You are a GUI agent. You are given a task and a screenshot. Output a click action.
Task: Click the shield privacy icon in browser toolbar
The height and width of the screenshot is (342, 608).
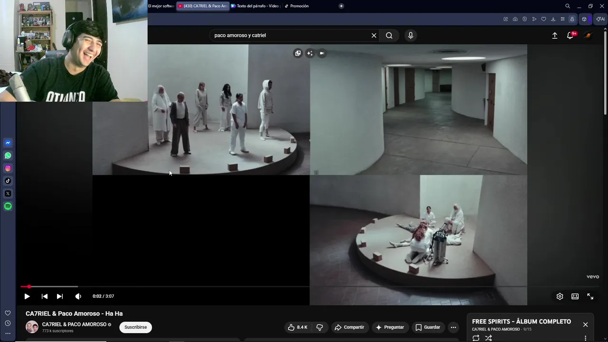pyautogui.click(x=524, y=19)
